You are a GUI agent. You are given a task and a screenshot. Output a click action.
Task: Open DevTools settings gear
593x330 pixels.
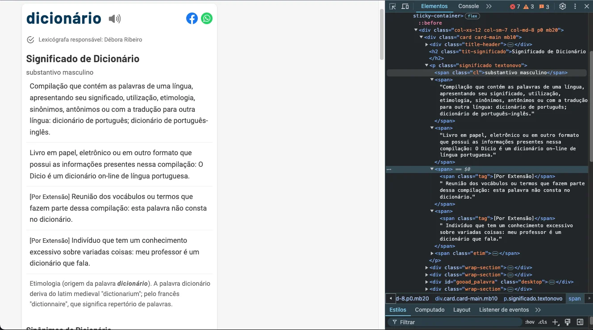(563, 6)
